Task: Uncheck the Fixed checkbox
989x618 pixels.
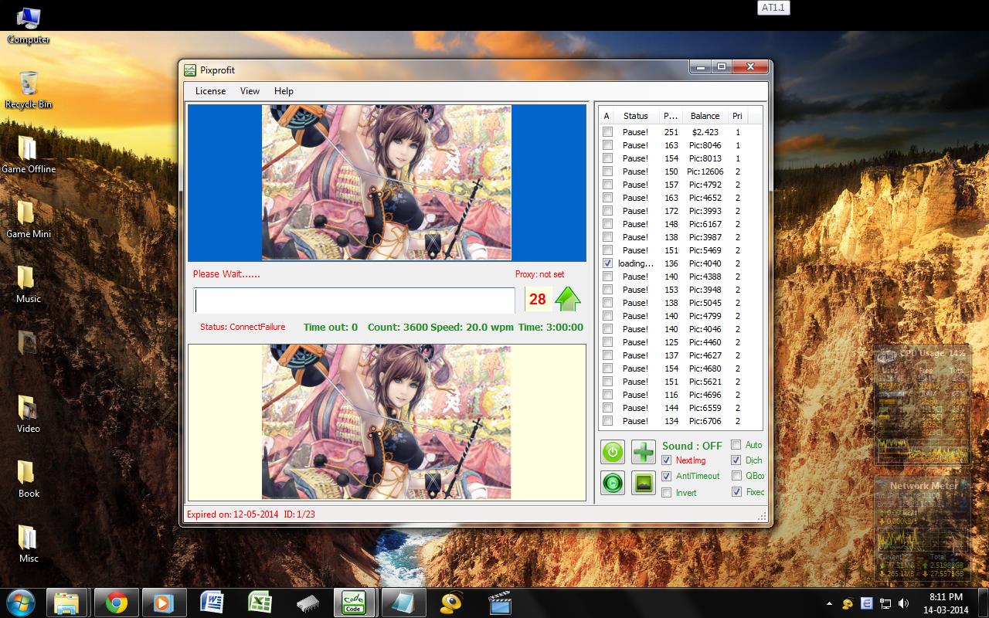Action: pyautogui.click(x=736, y=492)
